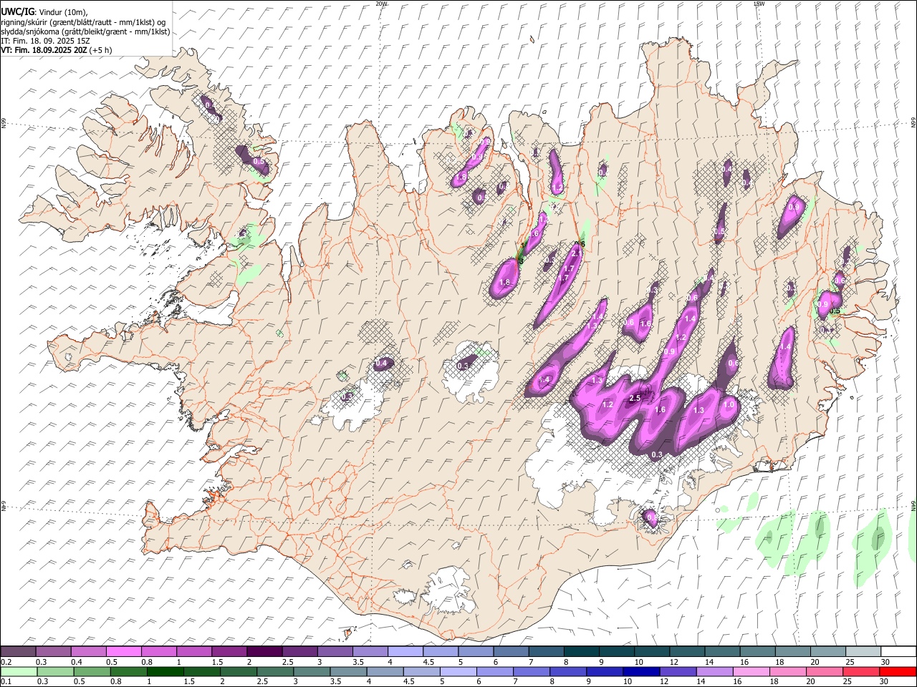The width and height of the screenshot is (917, 687).
Task: Click the dark teal 8 swatch in upper legend
Action: tap(580, 651)
